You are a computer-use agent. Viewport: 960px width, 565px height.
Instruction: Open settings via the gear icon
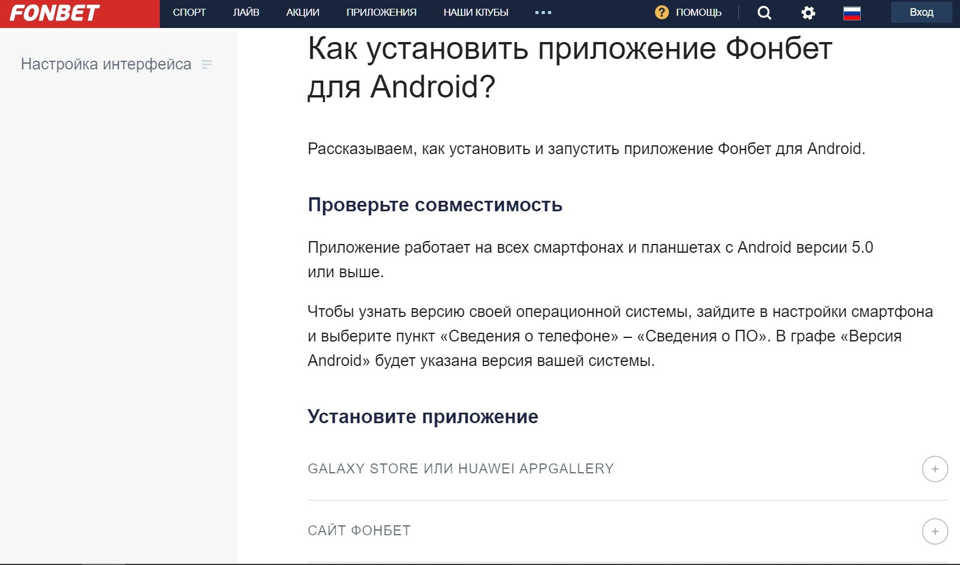click(x=808, y=13)
